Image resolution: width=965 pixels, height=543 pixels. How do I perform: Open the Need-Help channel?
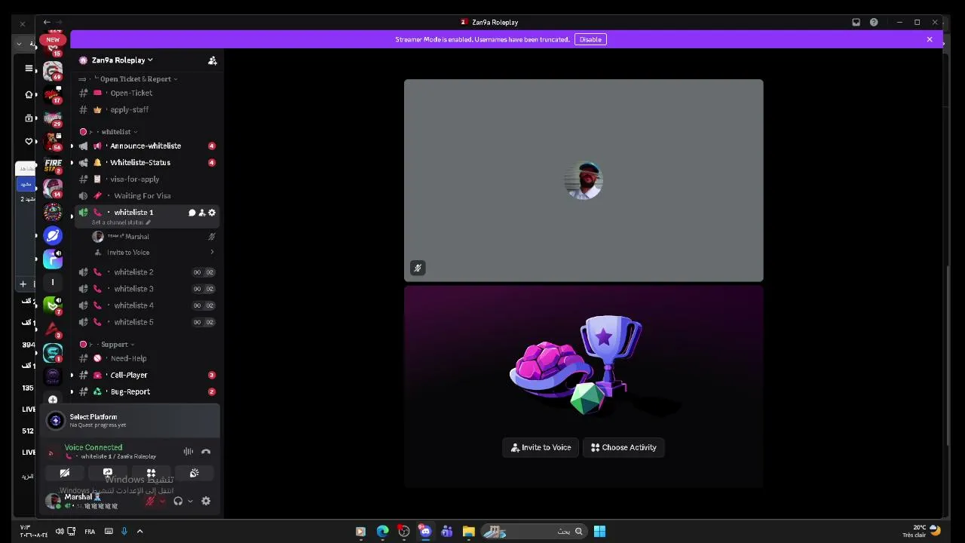pyautogui.click(x=146, y=358)
